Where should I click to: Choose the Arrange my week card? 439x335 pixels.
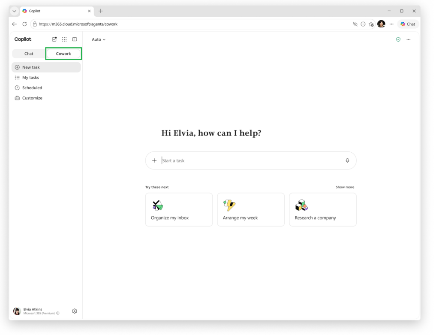[251, 209]
